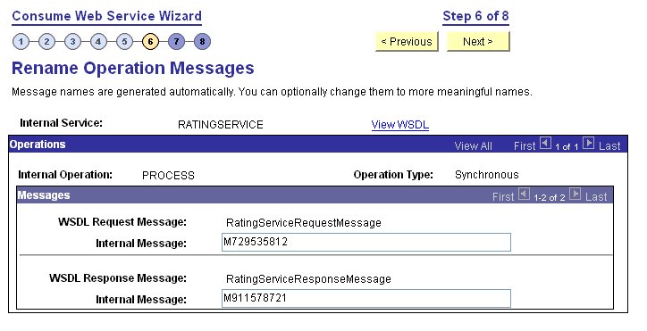The height and width of the screenshot is (331, 647).
Task: Go to wizard step 7 circle
Action: (176, 42)
